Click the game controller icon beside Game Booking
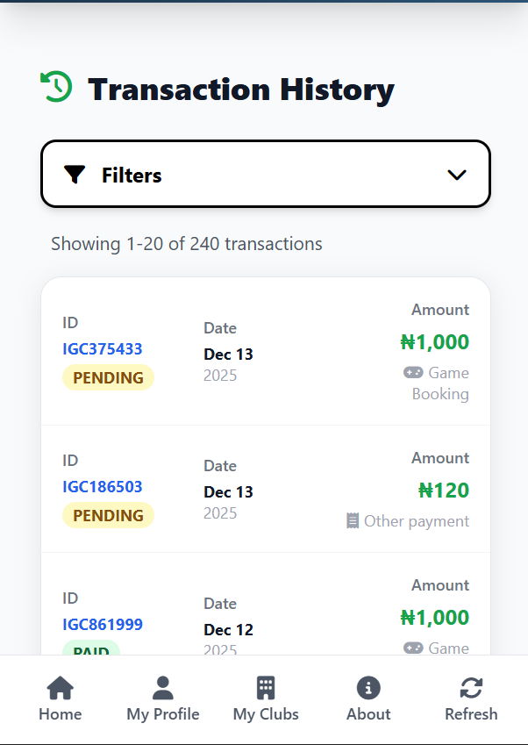 pyautogui.click(x=413, y=372)
